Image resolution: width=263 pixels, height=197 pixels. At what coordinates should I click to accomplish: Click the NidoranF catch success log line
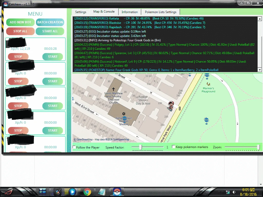click(x=160, y=64)
